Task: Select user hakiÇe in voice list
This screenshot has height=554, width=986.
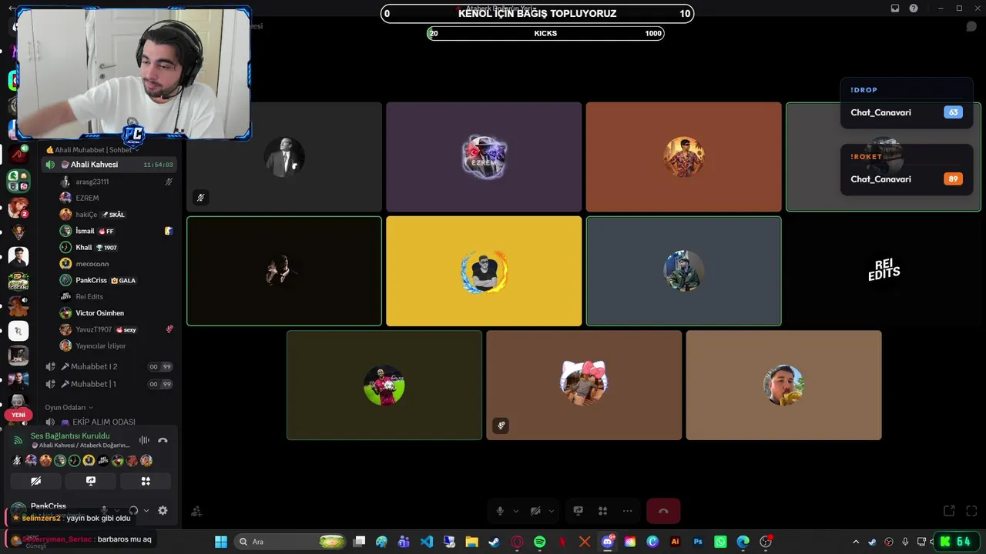Action: coord(116,215)
